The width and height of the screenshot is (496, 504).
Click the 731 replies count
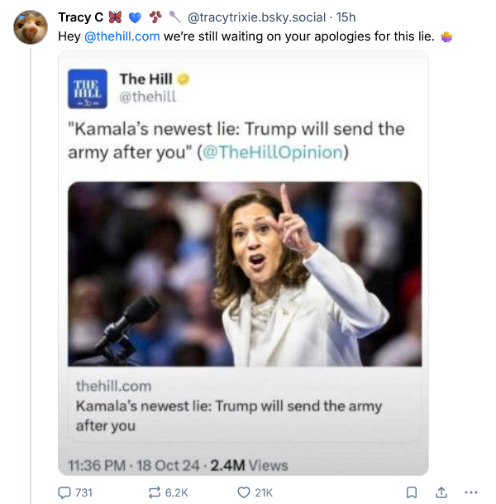click(83, 492)
